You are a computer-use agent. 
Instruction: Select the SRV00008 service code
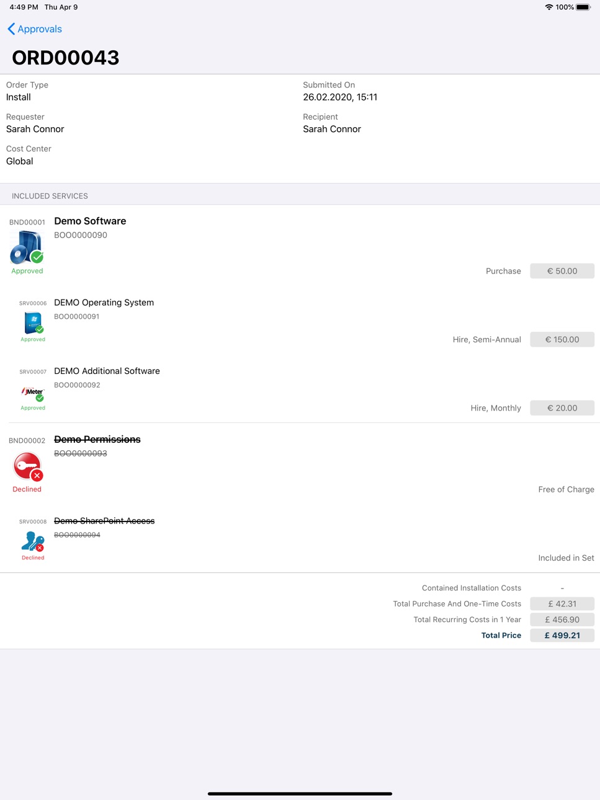click(33, 522)
